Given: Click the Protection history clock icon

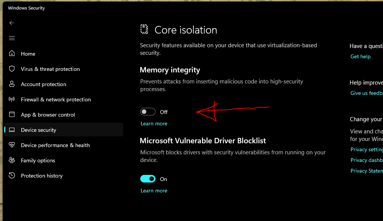Looking at the screenshot, I should click(12, 175).
